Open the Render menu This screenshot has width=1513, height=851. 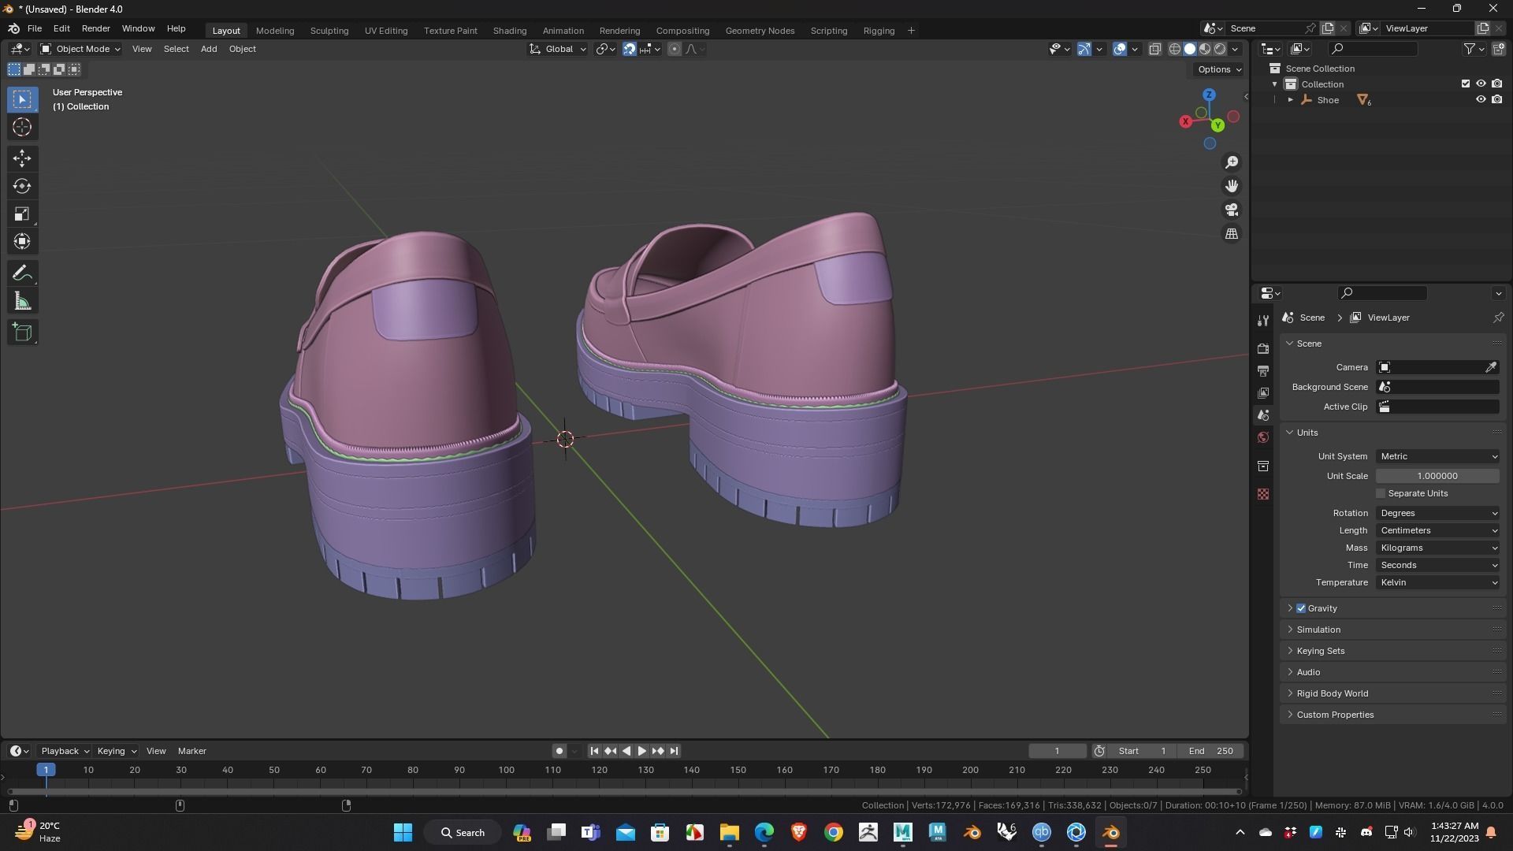point(96,28)
